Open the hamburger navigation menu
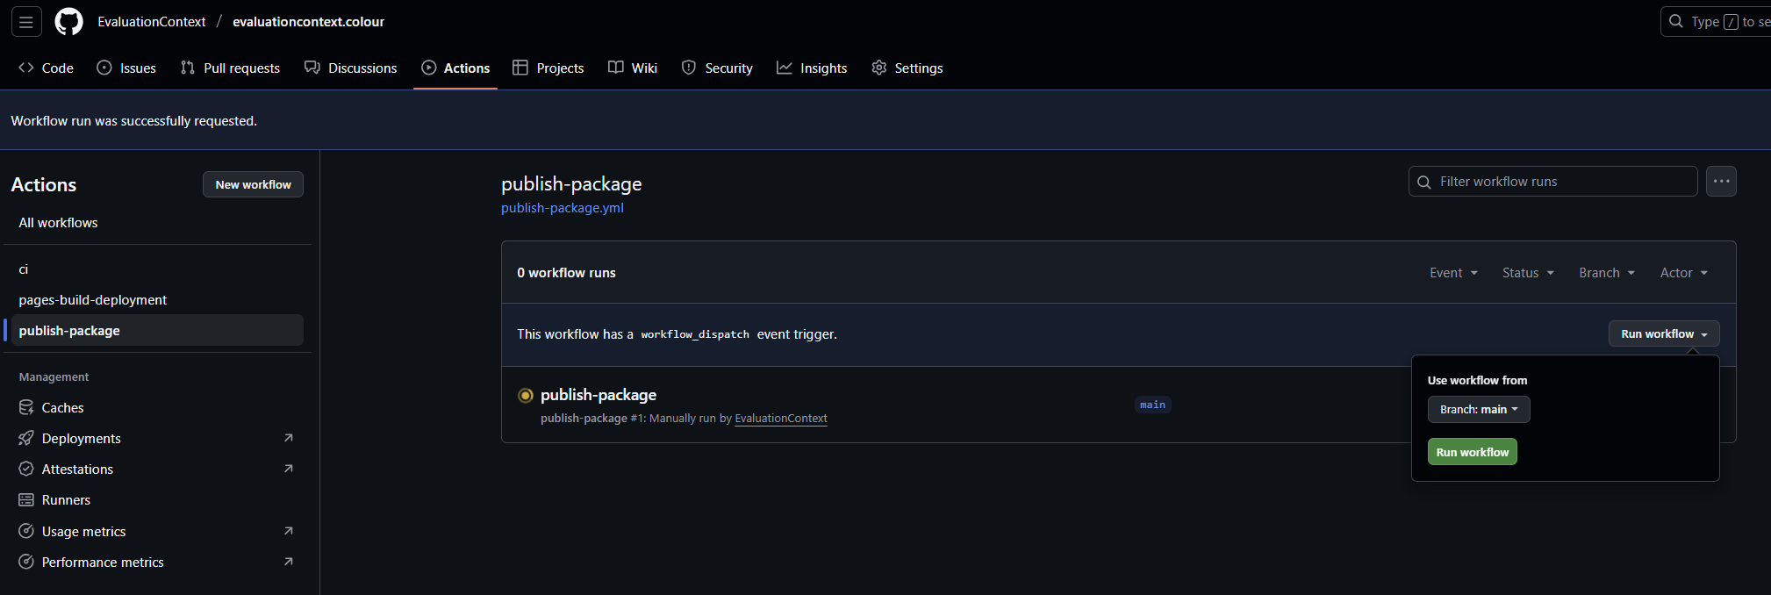The height and width of the screenshot is (595, 1771). (26, 22)
